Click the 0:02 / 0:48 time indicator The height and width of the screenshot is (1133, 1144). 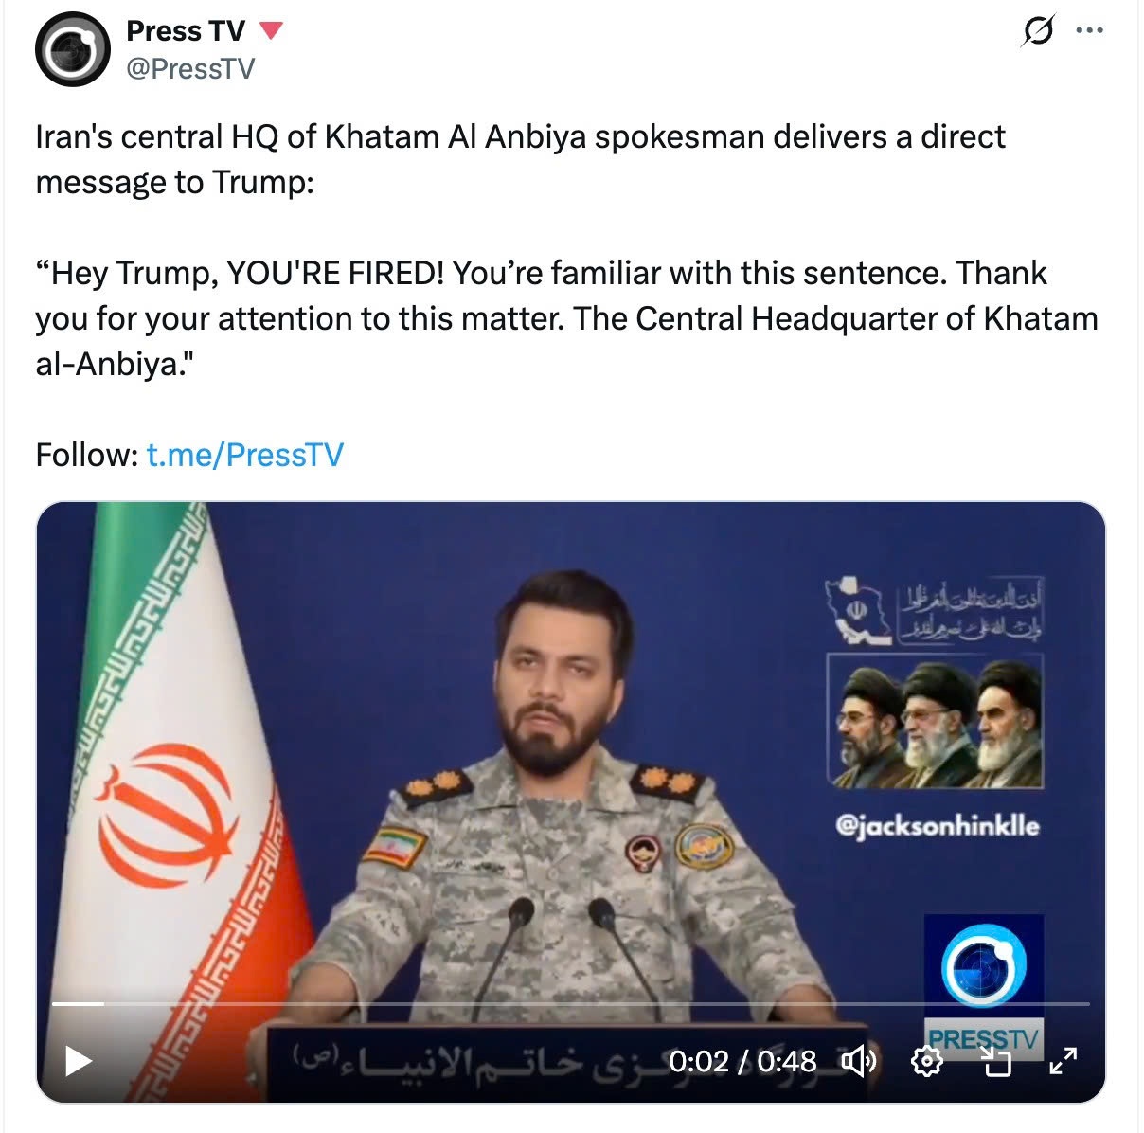(x=742, y=1062)
